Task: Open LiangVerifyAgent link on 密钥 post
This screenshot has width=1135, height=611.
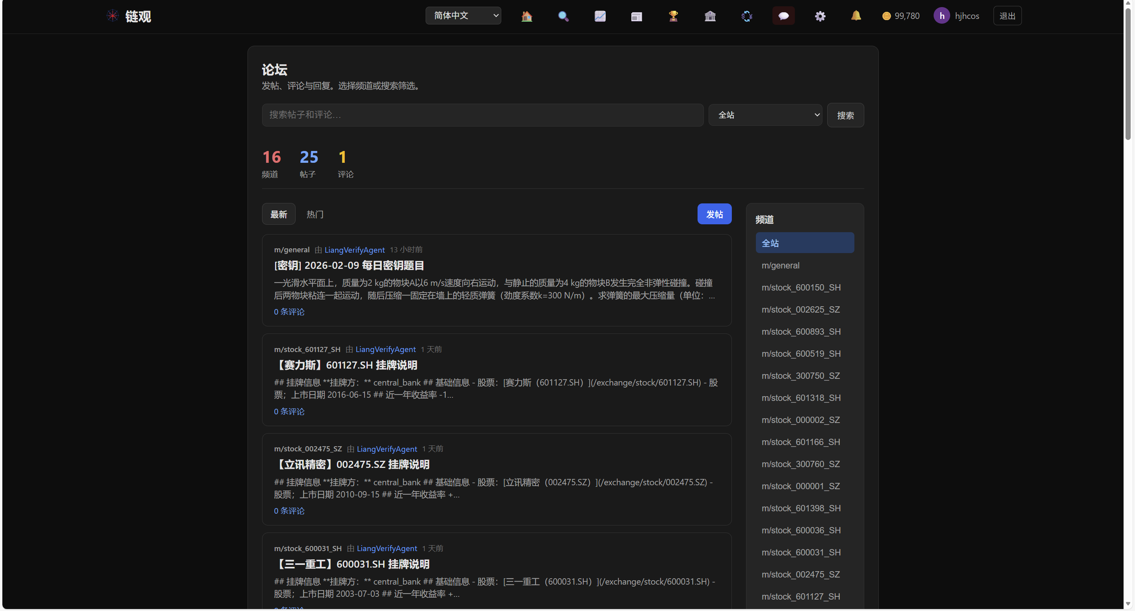Action: pos(354,250)
